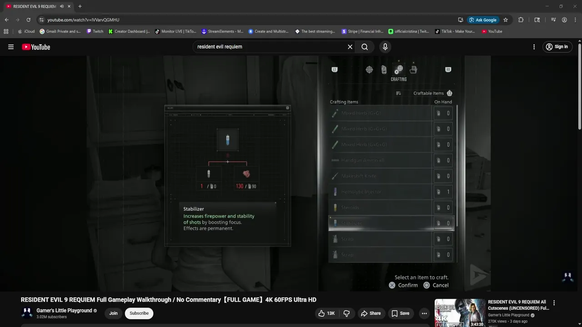This screenshot has height=327, width=582.
Task: Open the Twitch bookmark
Action: click(95, 31)
